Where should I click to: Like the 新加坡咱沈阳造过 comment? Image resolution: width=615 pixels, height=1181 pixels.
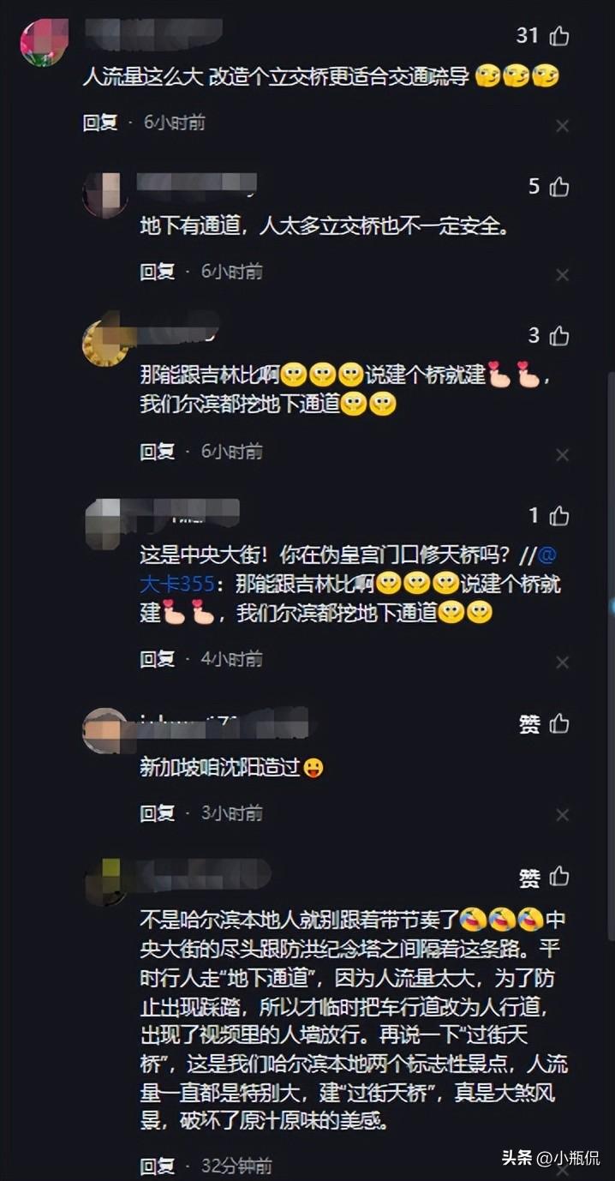[559, 724]
